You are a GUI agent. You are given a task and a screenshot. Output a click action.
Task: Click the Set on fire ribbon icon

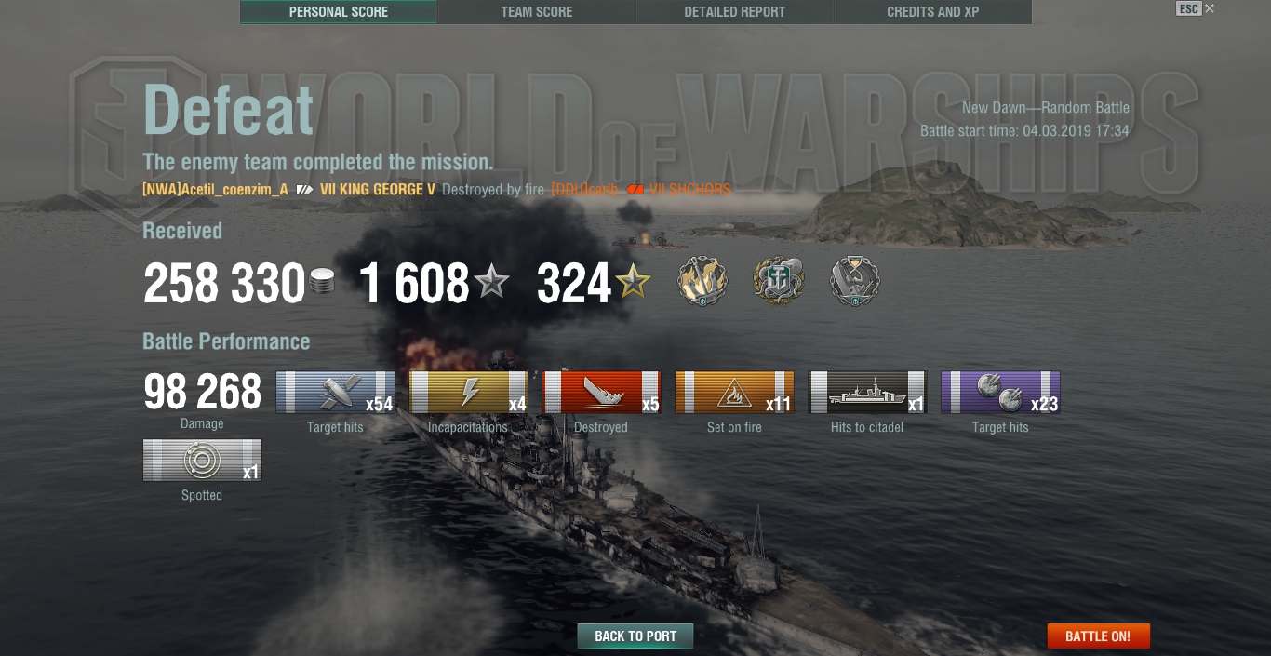(734, 392)
